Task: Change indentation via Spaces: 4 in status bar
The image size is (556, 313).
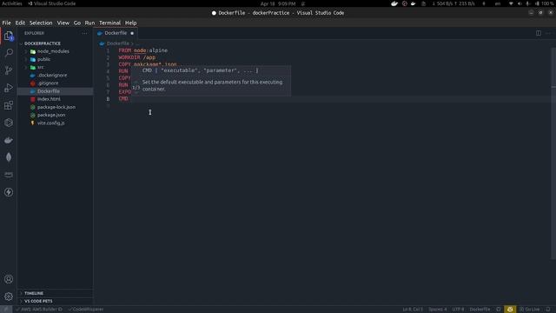Action: [x=438, y=310]
